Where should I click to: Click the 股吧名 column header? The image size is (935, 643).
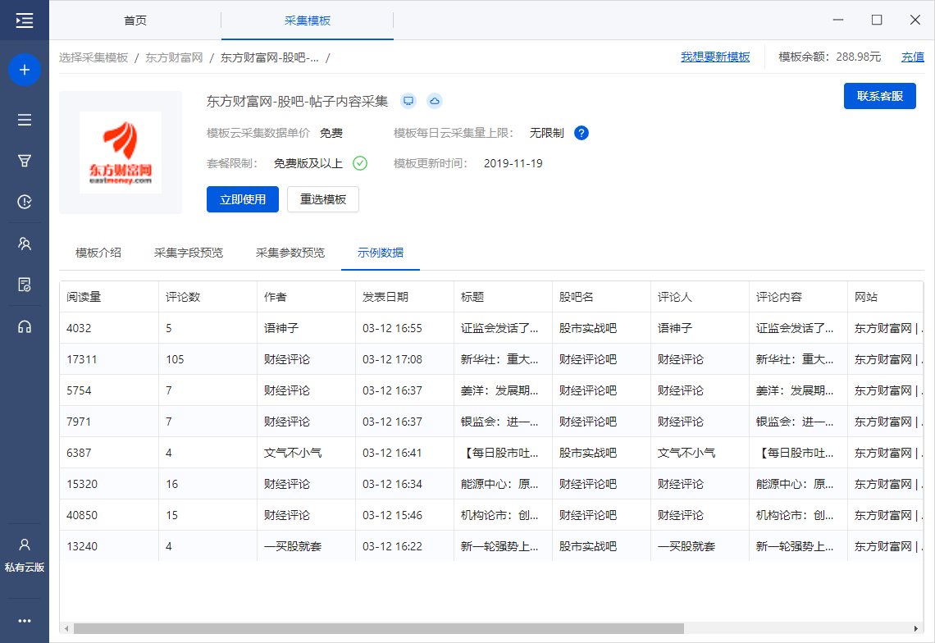coord(602,297)
